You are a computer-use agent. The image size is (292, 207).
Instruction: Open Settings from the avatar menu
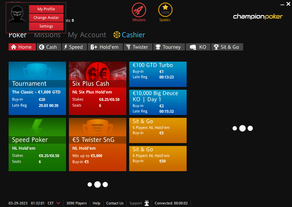(46, 26)
